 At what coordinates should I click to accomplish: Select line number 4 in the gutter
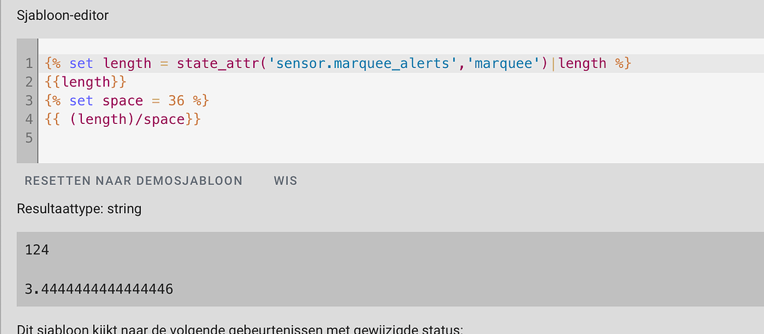(x=29, y=119)
